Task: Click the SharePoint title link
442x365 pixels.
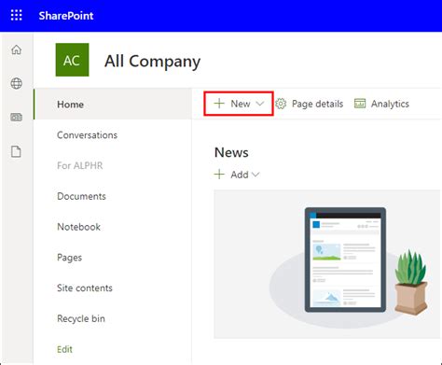Action: coord(66,16)
